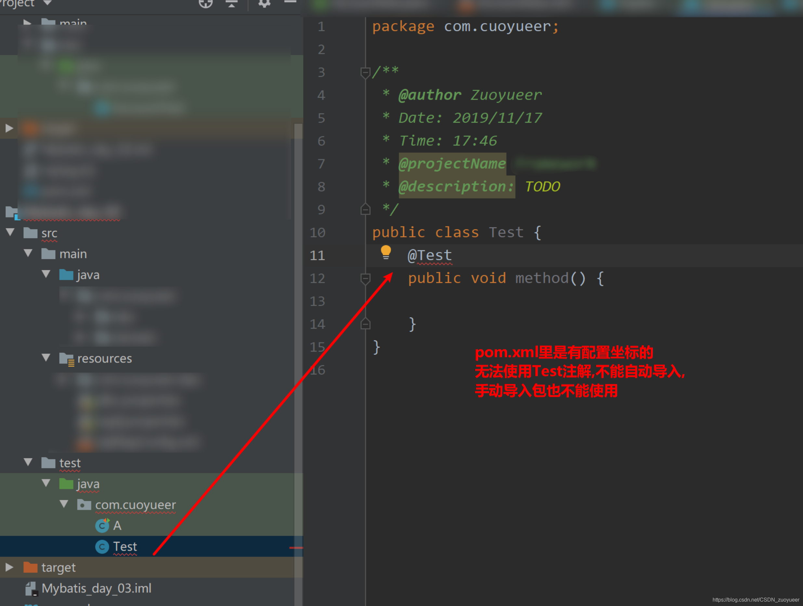Click the resources folder icon
Image resolution: width=803 pixels, height=606 pixels.
point(67,359)
